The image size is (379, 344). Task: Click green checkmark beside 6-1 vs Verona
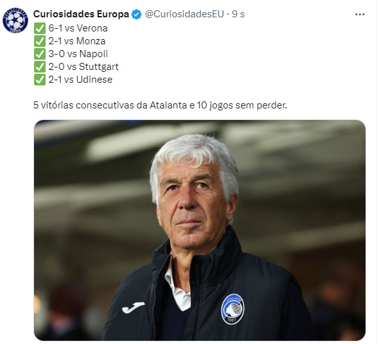pyautogui.click(x=40, y=28)
